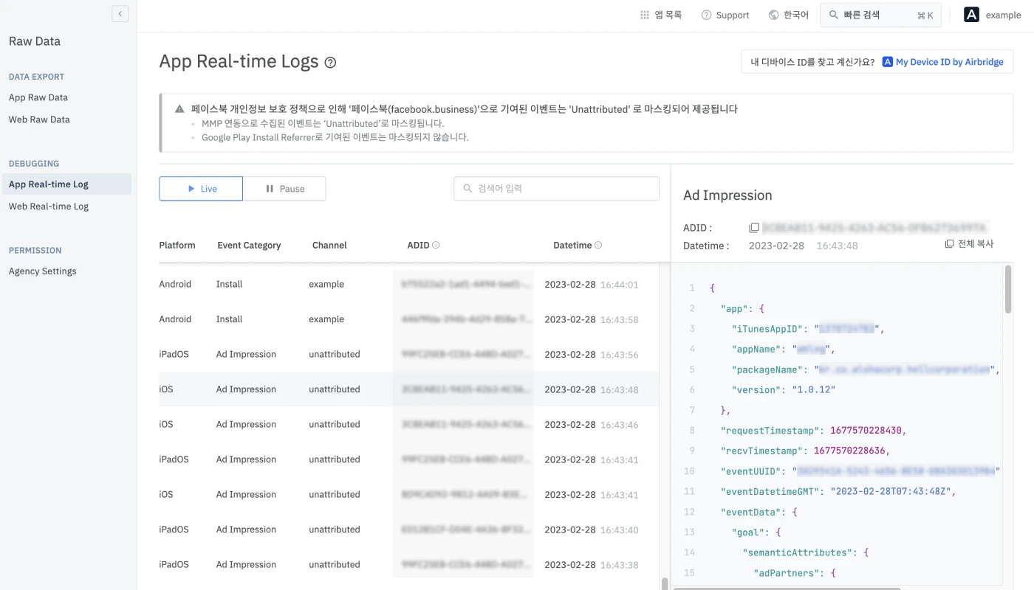Focus the 빠른 검색 quick search box
The image size is (1034, 590).
tap(880, 15)
